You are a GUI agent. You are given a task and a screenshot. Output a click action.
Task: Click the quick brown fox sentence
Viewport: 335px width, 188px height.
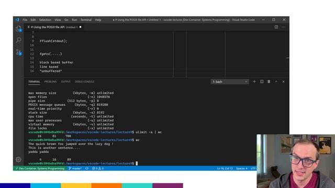point(71,144)
